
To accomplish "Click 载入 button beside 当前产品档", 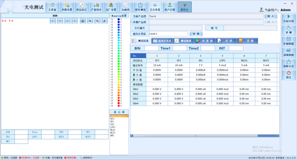I will 271,16.
